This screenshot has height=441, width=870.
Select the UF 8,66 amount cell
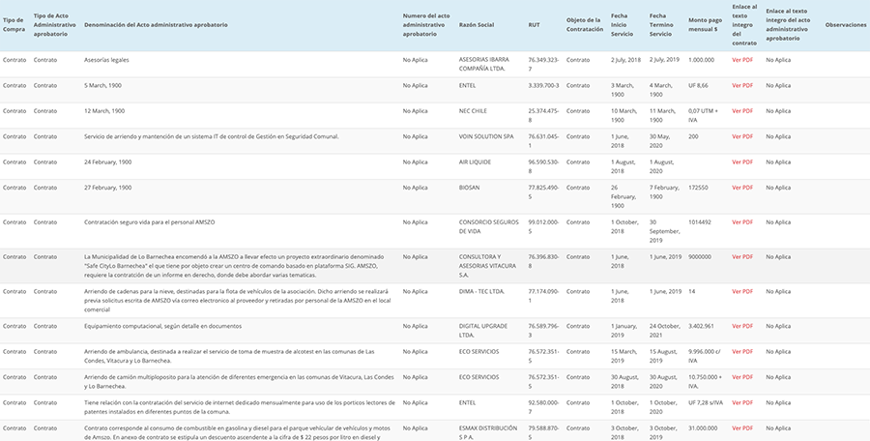(698, 85)
